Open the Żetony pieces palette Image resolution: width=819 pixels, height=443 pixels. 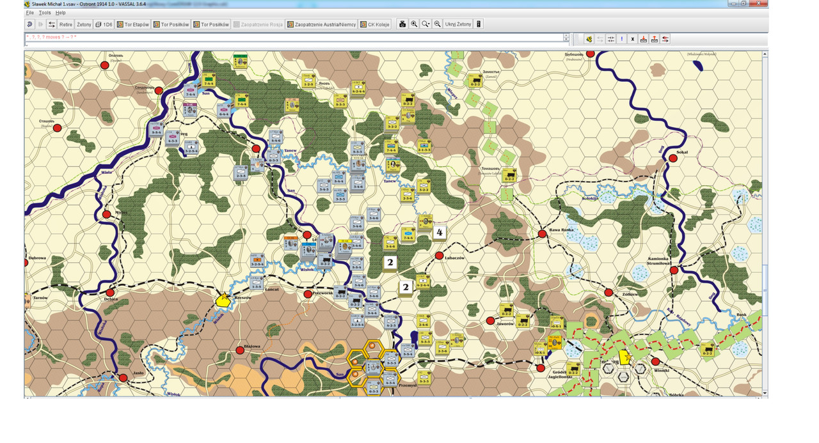pyautogui.click(x=84, y=24)
